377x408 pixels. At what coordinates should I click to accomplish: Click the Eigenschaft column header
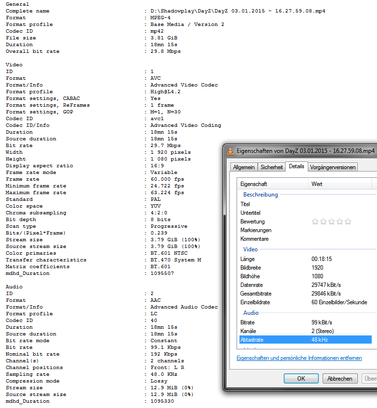[x=273, y=184]
